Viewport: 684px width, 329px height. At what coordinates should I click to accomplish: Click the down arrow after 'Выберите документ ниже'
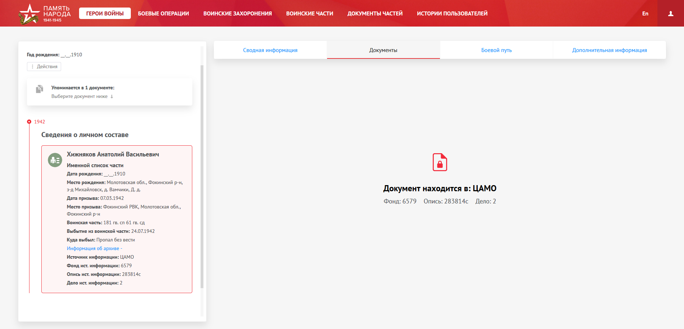click(112, 97)
